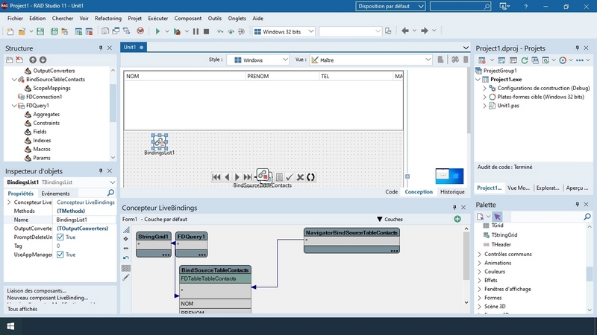The height and width of the screenshot is (335, 597).
Task: Click the navigator's post checkmark button
Action: 290,177
